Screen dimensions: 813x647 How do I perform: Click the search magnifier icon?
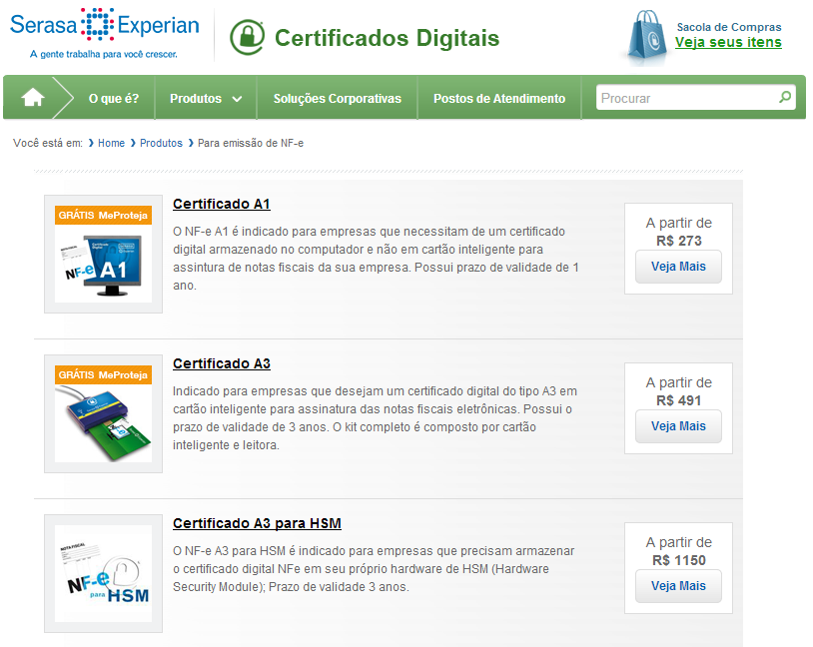pos(785,97)
